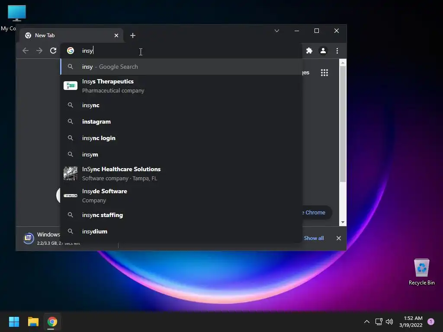This screenshot has width=443, height=332.
Task: Open the clock and date flyout
Action: click(411, 322)
